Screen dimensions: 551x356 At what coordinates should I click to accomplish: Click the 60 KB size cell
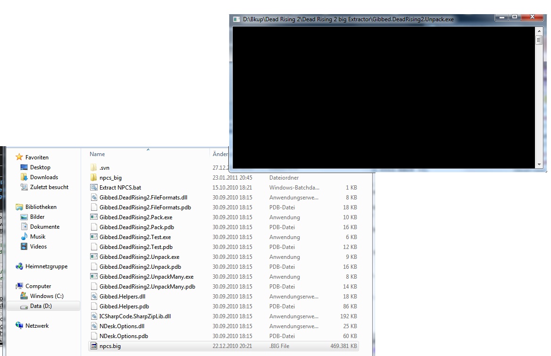coord(350,336)
